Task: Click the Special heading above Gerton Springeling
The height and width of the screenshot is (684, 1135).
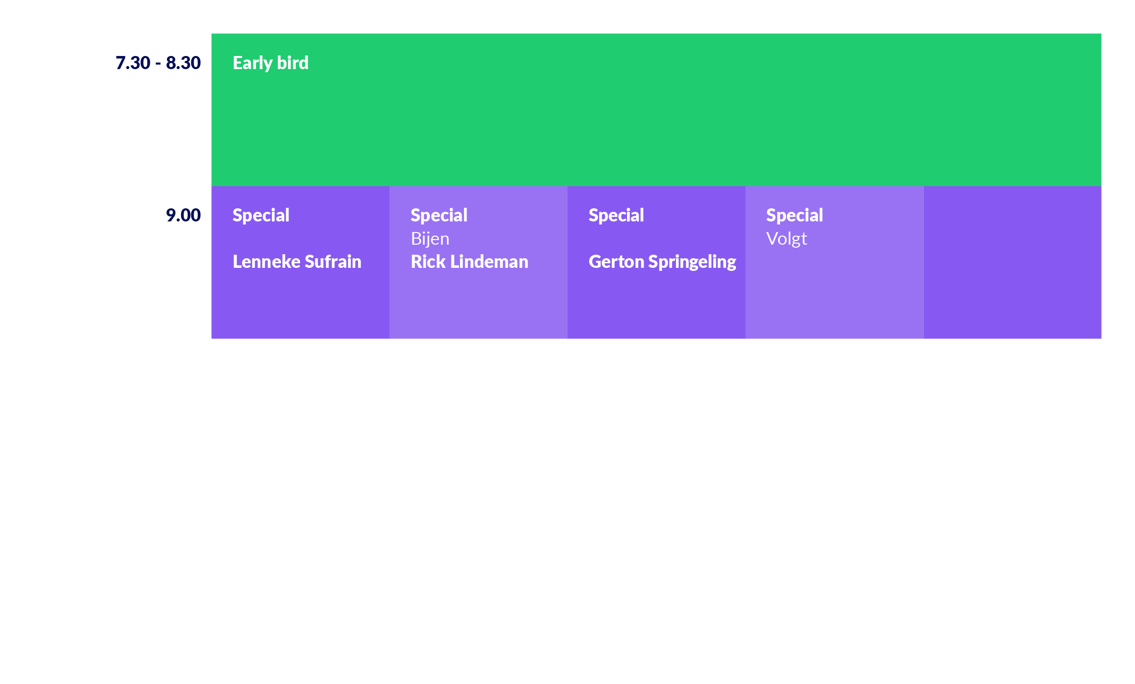Action: point(616,215)
